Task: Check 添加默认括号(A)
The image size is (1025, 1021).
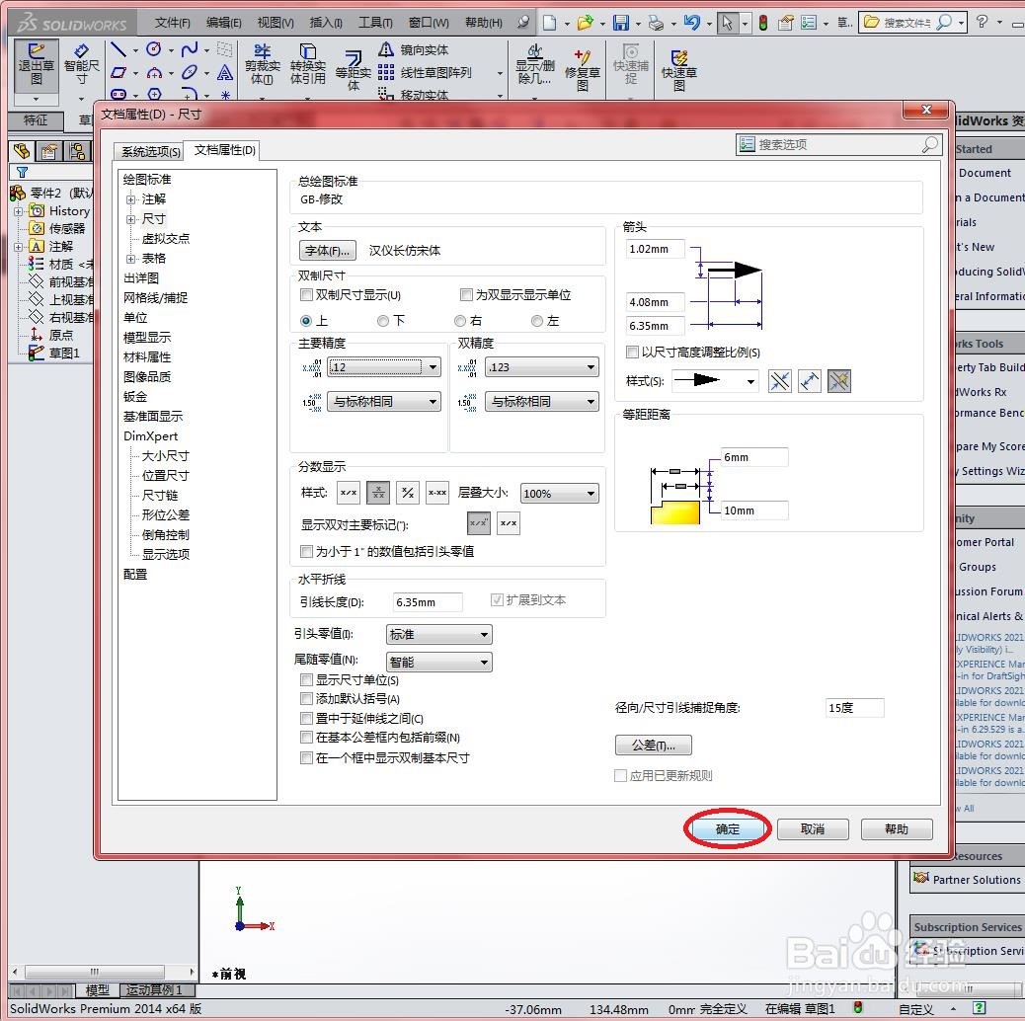Action: [305, 699]
